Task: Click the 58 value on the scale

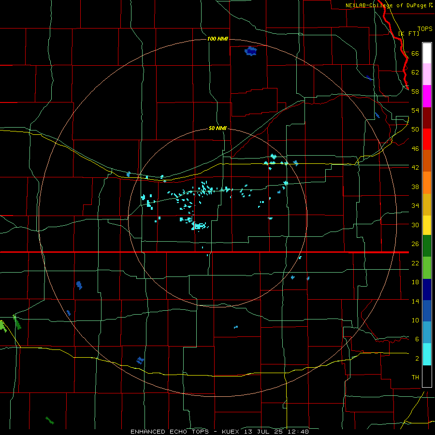Action: click(415, 91)
